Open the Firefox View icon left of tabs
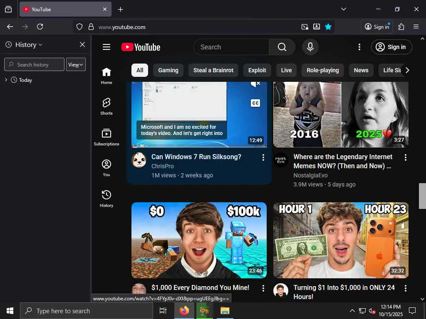 pyautogui.click(x=8, y=9)
